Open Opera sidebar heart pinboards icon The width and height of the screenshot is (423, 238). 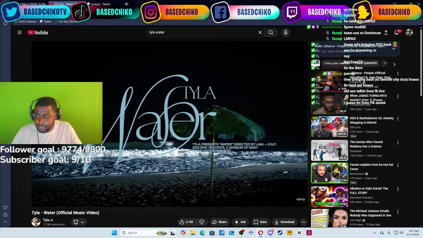click(5, 208)
